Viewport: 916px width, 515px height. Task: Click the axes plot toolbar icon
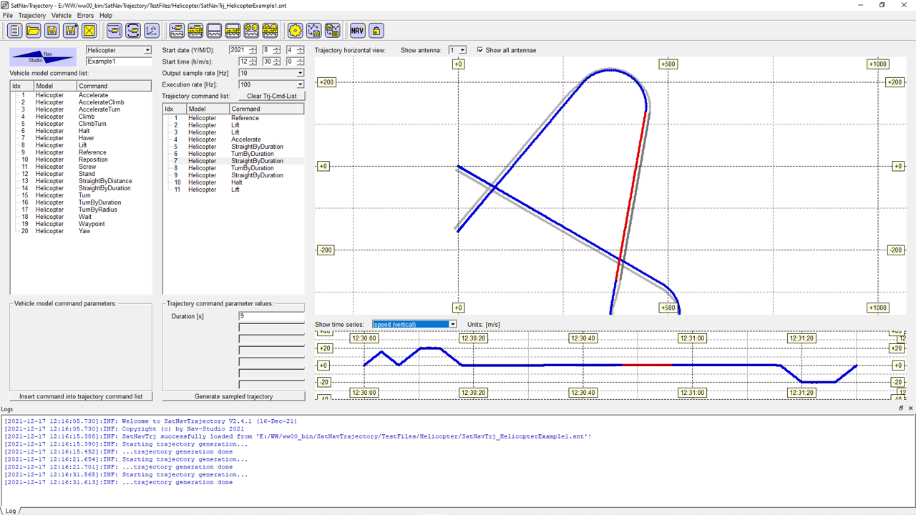coord(151,30)
